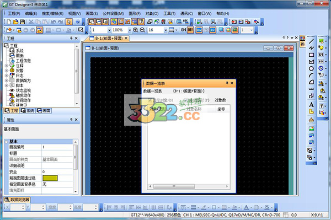
Task: Select the Text tool (A icon)
Action: pyautogui.click(x=311, y=105)
